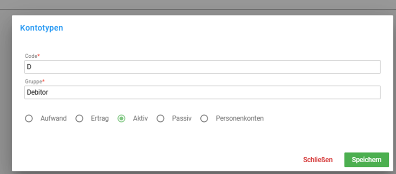
Task: Click the Ertrag label text
Action: click(100, 118)
